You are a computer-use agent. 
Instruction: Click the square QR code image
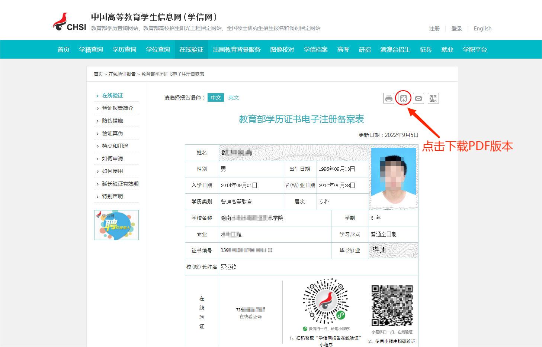pos(392,305)
